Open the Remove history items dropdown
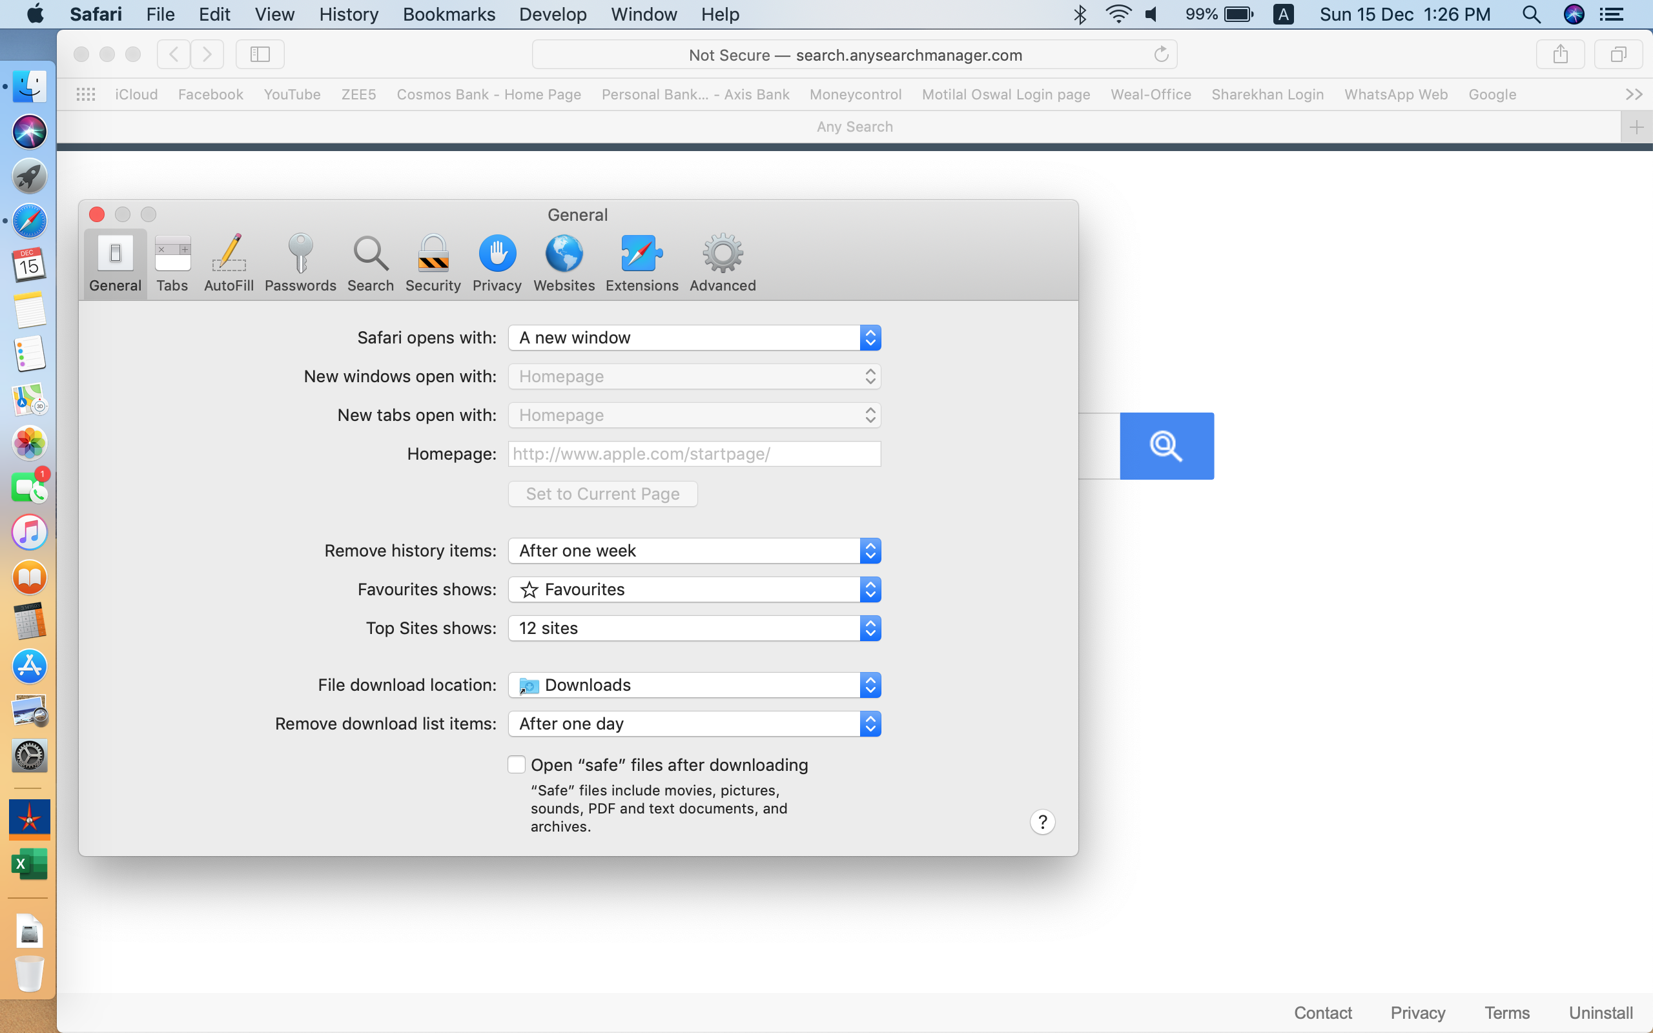1653x1033 pixels. point(694,551)
